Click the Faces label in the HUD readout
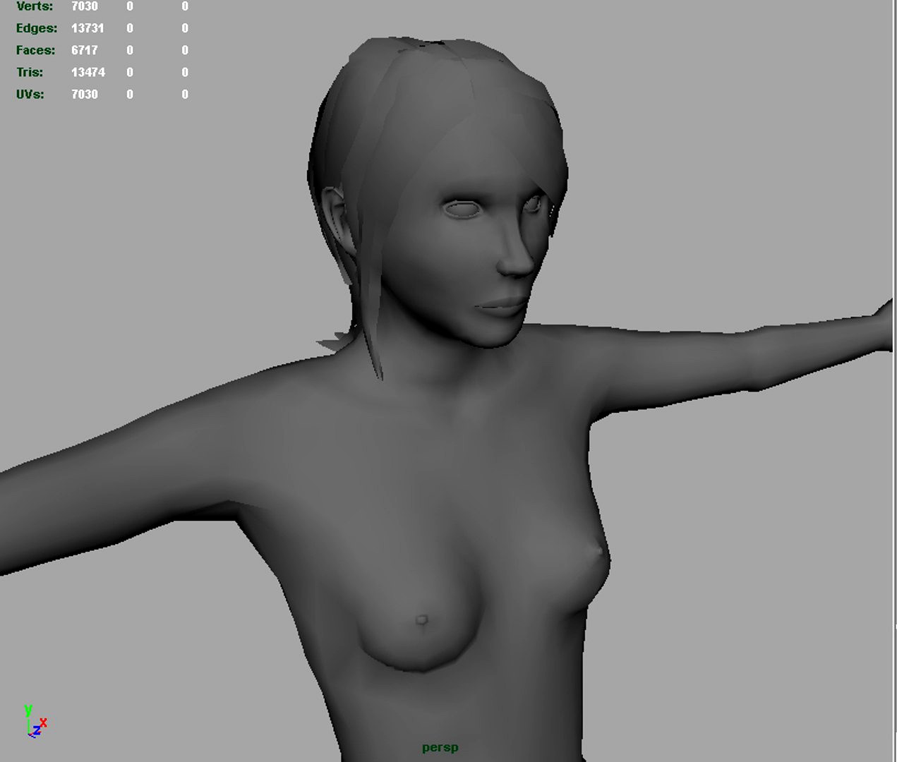897x762 pixels. pyautogui.click(x=35, y=50)
